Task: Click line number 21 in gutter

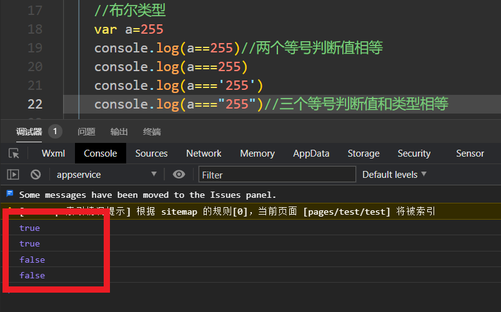Action: pyautogui.click(x=35, y=85)
